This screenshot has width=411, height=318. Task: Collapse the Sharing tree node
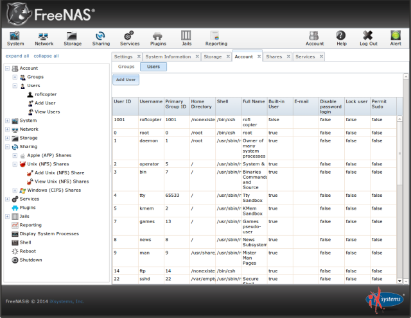click(x=7, y=147)
